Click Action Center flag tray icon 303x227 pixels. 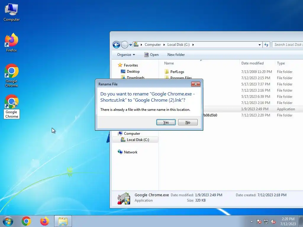point(259,221)
